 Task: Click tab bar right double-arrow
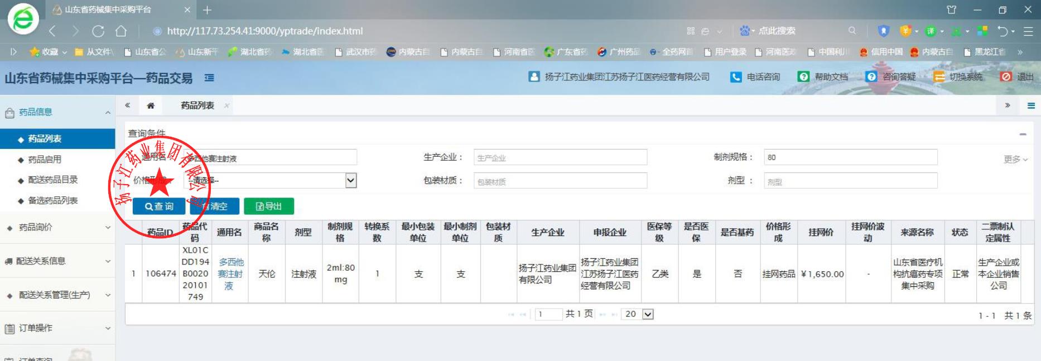pos(1008,105)
